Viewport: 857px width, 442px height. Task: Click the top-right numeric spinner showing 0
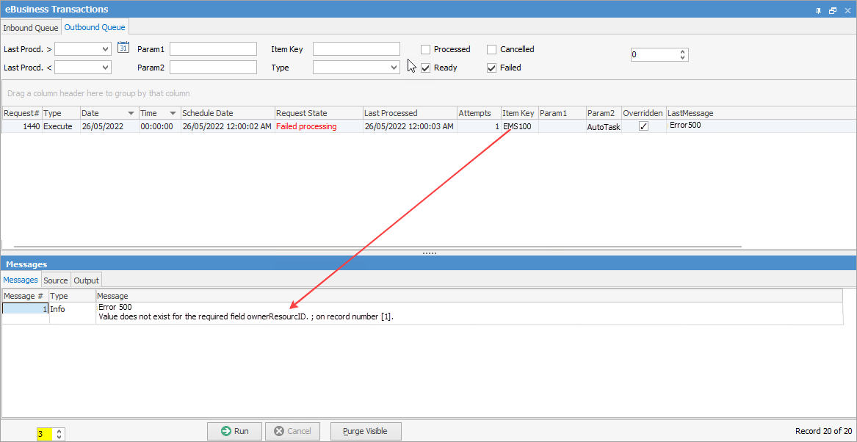tap(659, 54)
